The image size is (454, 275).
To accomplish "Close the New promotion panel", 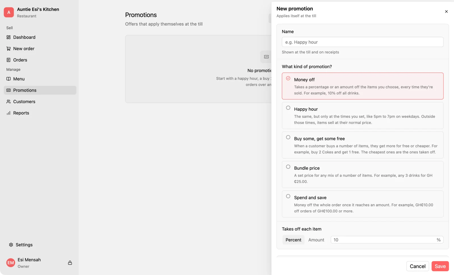I will [446, 12].
